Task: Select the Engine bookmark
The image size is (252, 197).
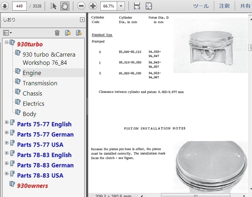Action: pyautogui.click(x=32, y=73)
